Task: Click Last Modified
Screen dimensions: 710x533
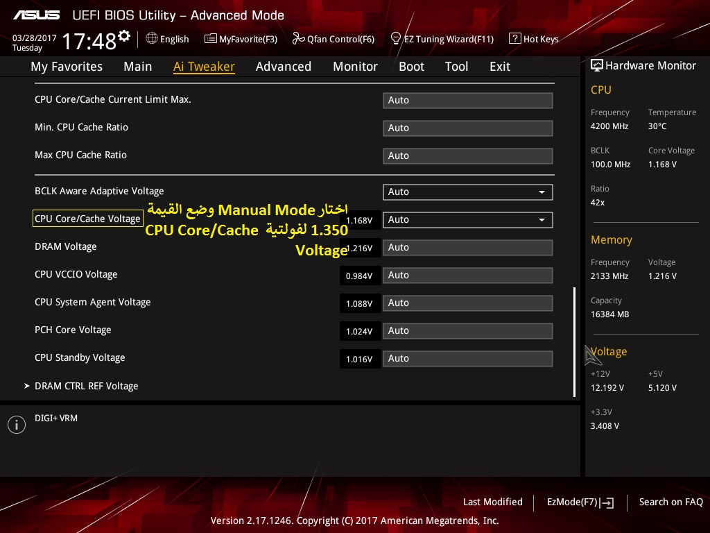Action: 493,502
